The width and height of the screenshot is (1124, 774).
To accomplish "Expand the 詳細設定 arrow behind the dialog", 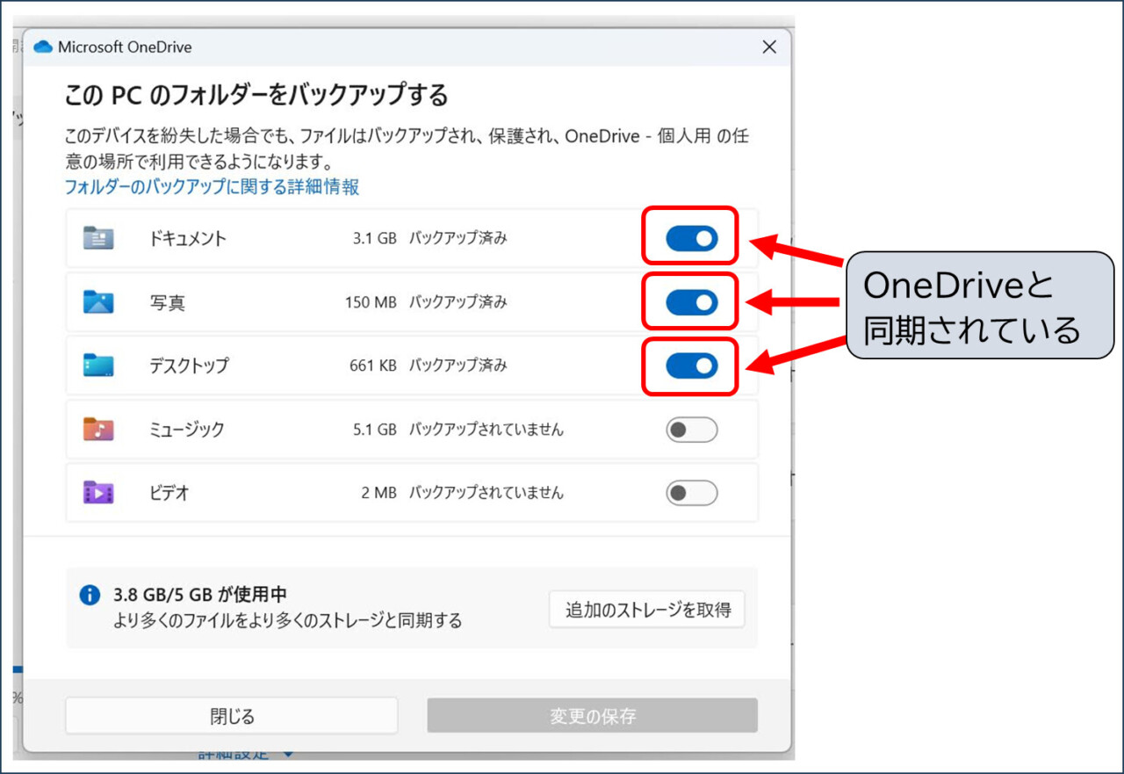I will (x=287, y=754).
